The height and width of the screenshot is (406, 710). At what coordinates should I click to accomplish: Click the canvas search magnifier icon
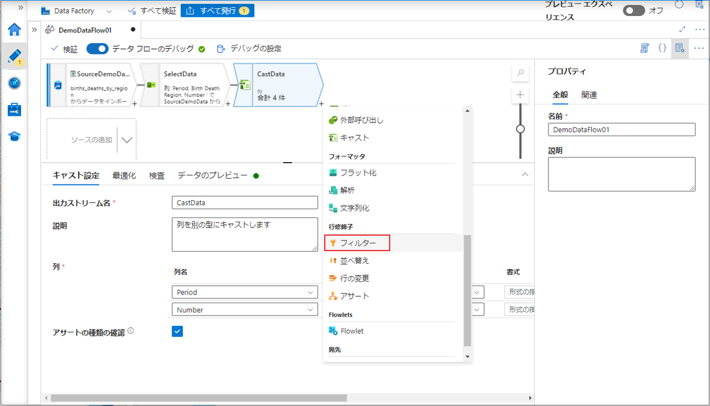[x=520, y=72]
